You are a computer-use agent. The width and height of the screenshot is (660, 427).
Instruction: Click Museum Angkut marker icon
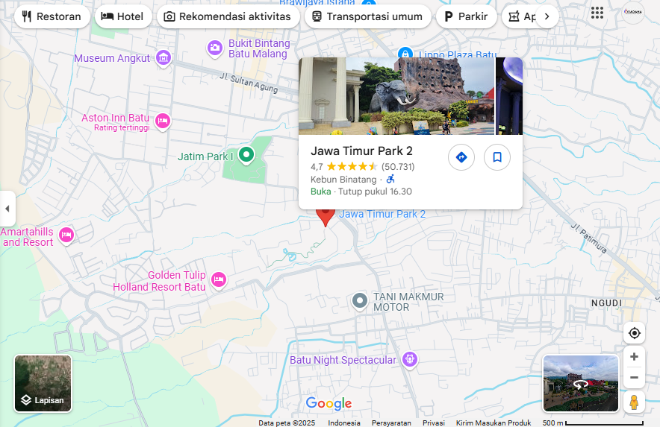pyautogui.click(x=164, y=57)
